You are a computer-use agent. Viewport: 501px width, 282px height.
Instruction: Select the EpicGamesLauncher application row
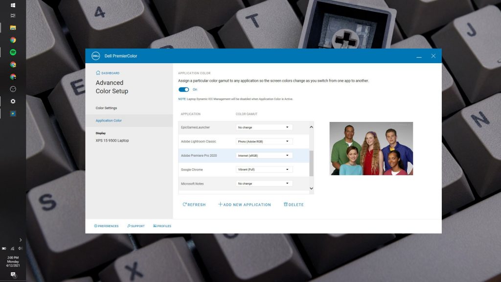(244, 127)
